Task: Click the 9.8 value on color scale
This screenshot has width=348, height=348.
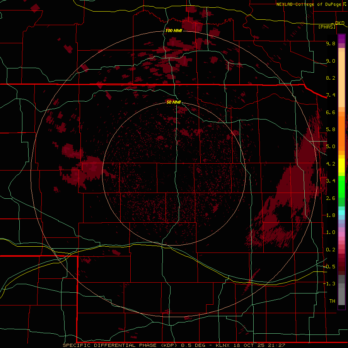Action: (x=331, y=43)
